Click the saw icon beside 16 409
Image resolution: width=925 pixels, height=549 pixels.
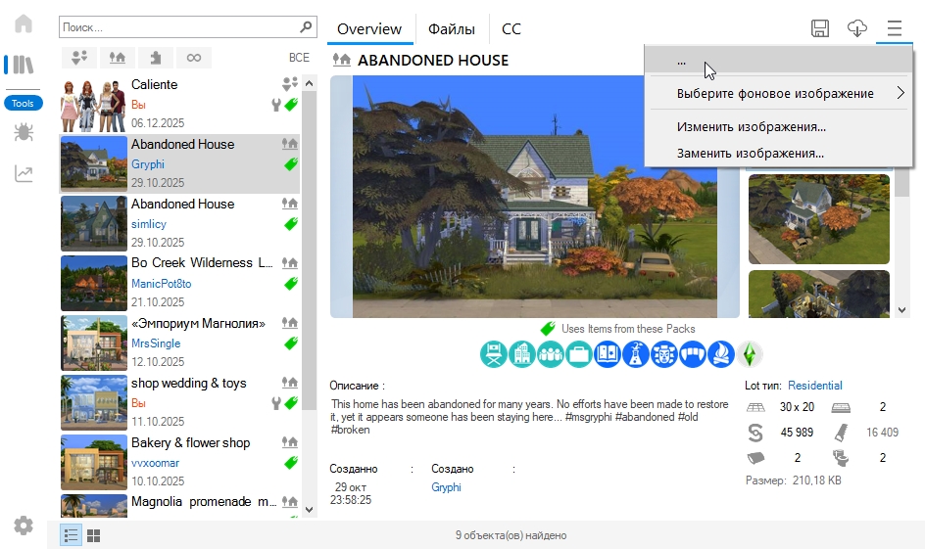point(841,433)
